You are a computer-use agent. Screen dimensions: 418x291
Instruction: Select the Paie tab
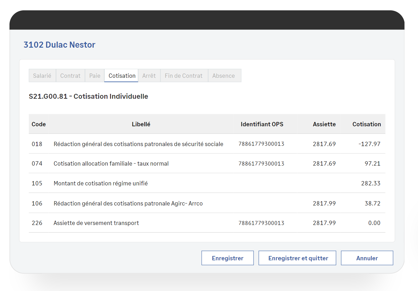click(95, 76)
